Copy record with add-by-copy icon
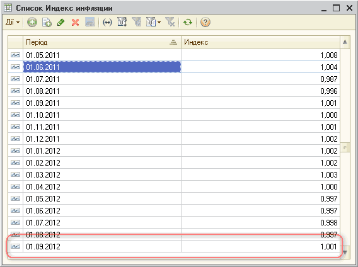 pos(47,23)
